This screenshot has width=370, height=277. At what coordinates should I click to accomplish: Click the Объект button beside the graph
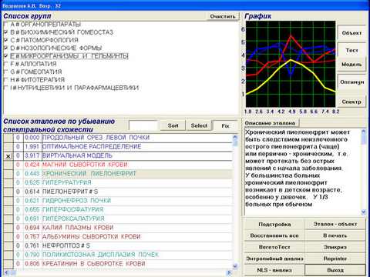click(x=351, y=33)
